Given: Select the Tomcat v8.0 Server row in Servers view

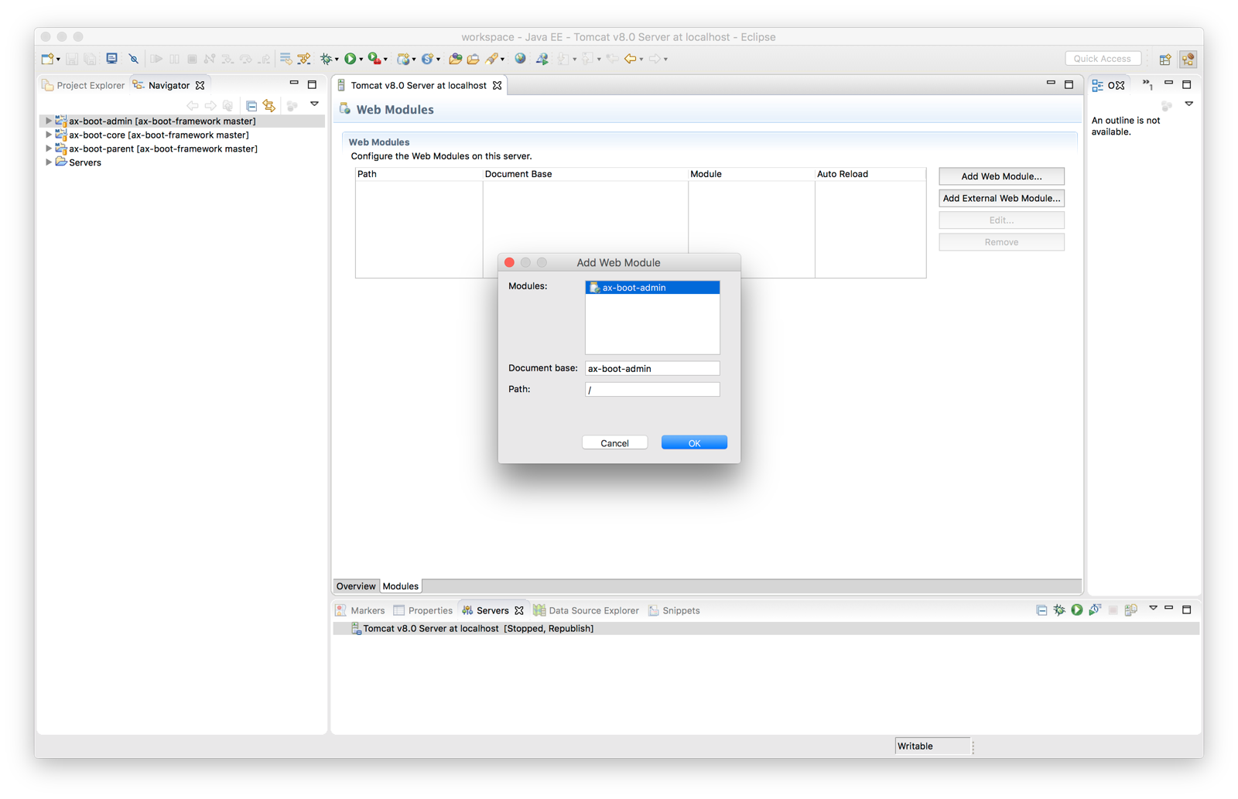Looking at the screenshot, I should (766, 629).
